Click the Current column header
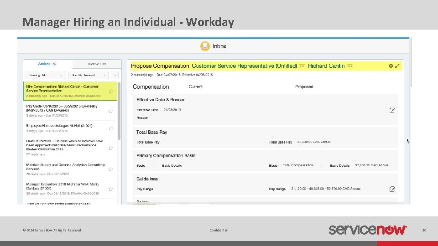This screenshot has width=438, height=246. 196,87
